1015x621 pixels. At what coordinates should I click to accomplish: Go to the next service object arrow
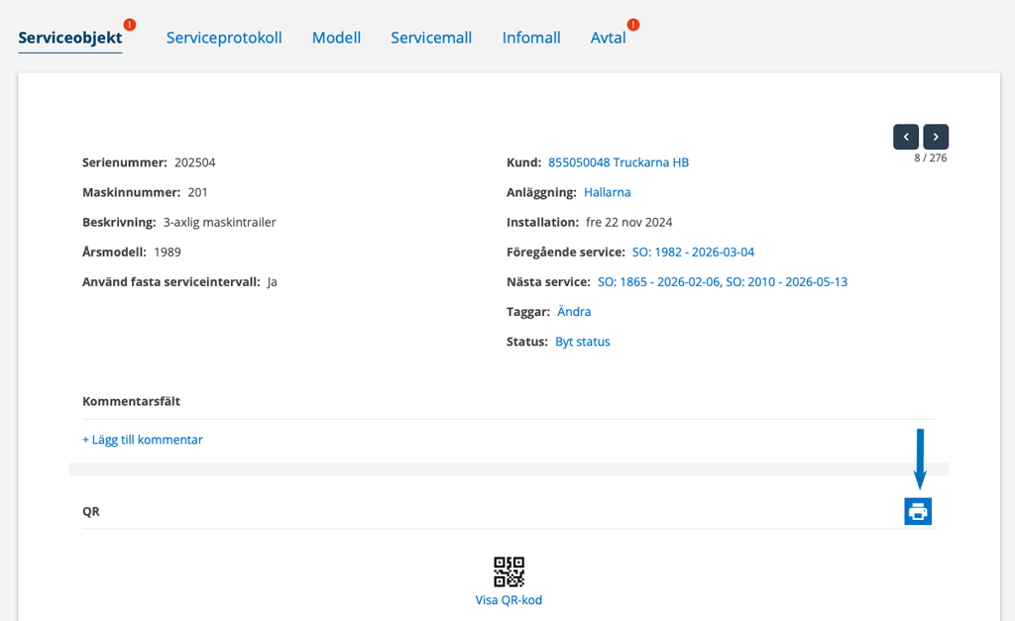point(936,137)
